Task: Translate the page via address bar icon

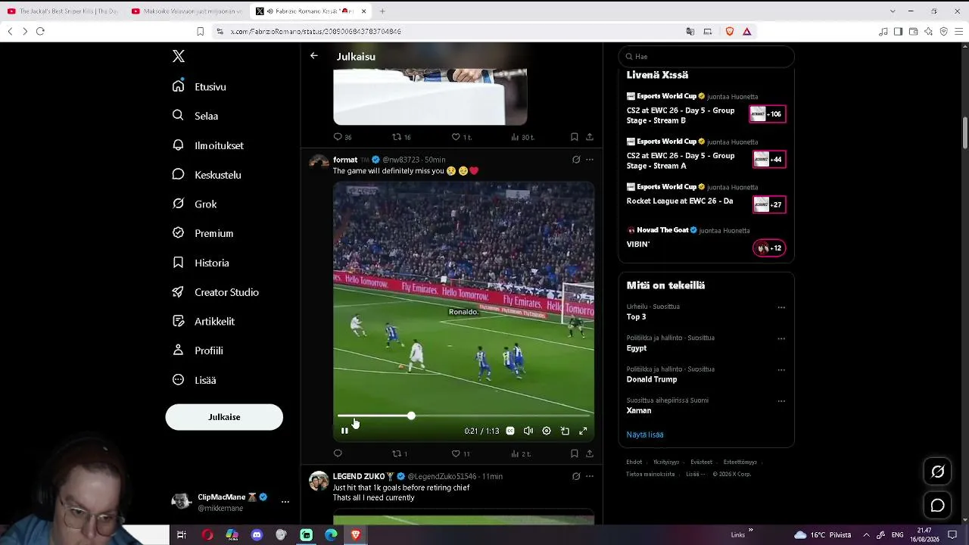Action: [x=690, y=32]
